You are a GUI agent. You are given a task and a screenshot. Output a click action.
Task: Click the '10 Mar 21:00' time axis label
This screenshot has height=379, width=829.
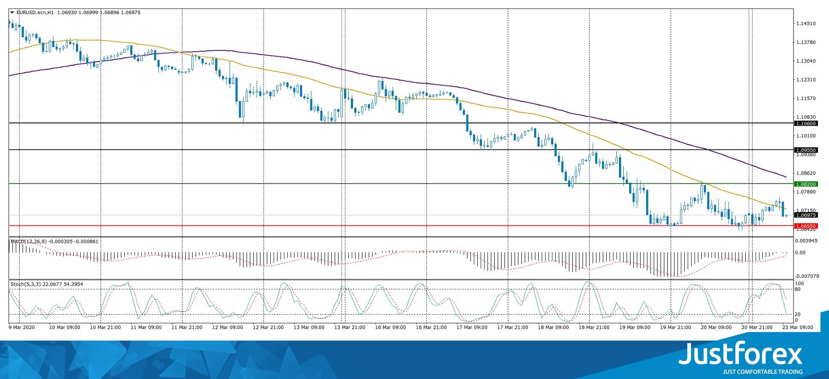(105, 328)
